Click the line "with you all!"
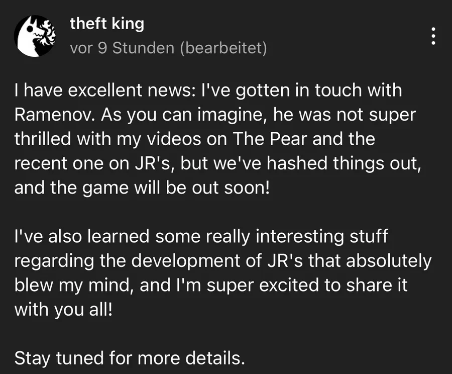Screen dimensions: 452x374 point(63,310)
